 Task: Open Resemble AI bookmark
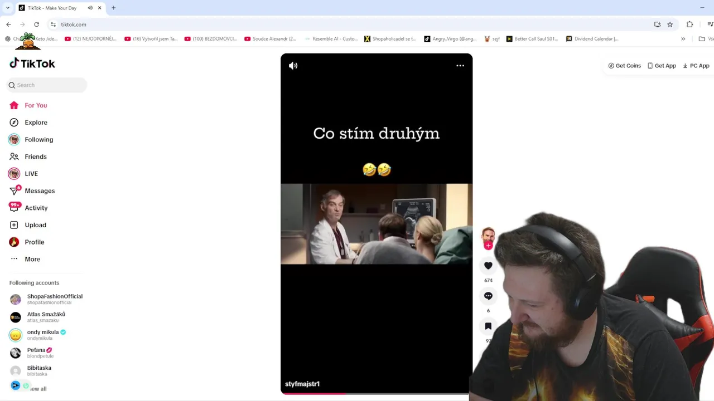331,39
